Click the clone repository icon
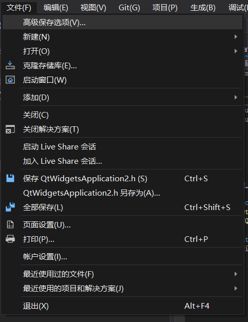The image size is (248, 322). pyautogui.click(x=10, y=65)
